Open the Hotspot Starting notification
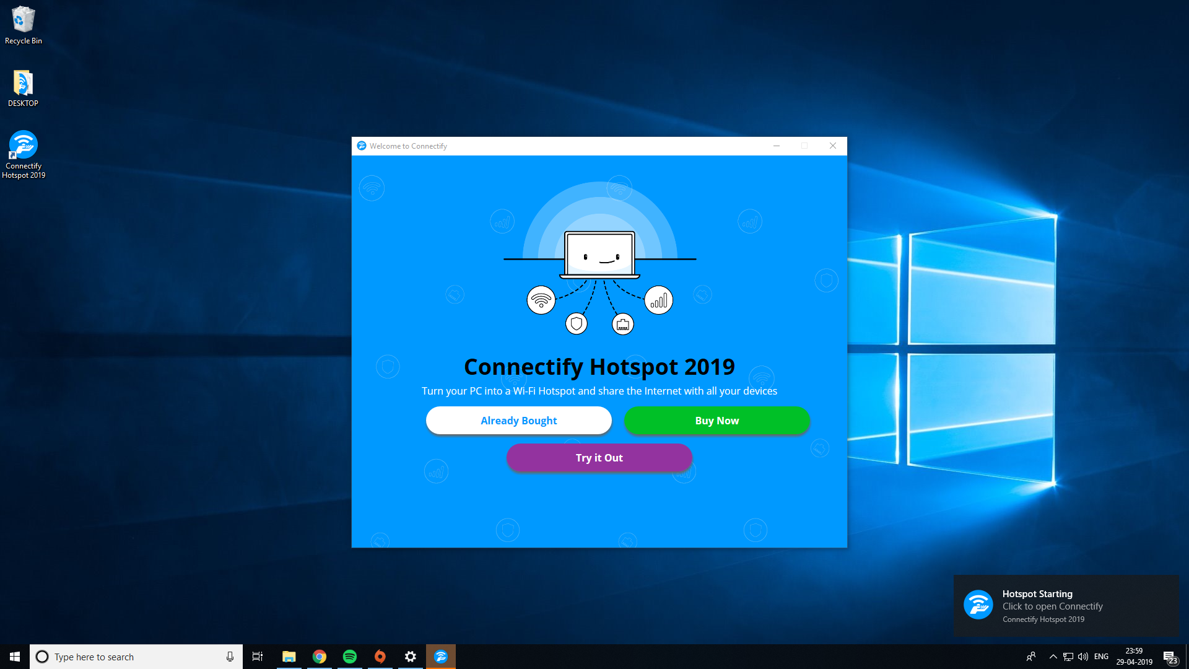 (x=1066, y=606)
